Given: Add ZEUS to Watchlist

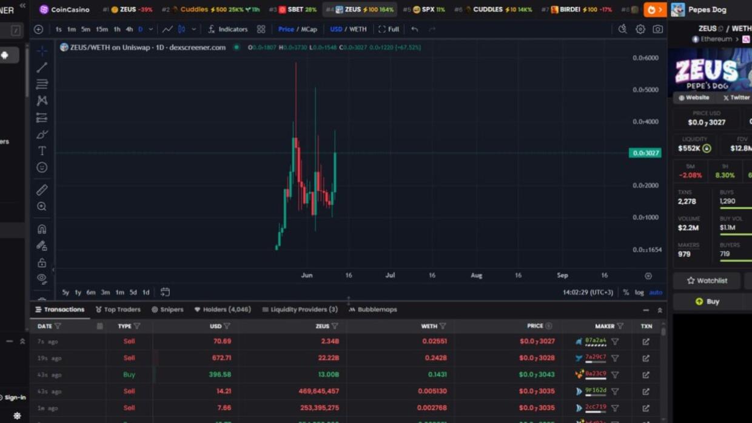Looking at the screenshot, I should click(x=707, y=281).
